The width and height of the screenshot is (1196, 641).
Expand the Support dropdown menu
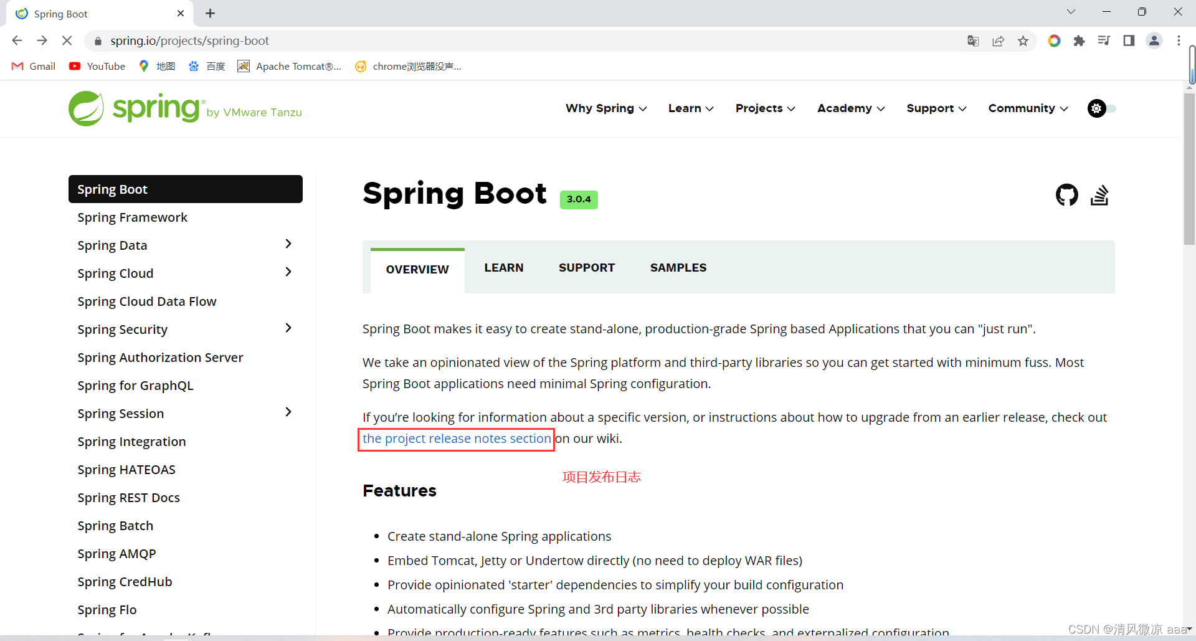[x=936, y=108]
